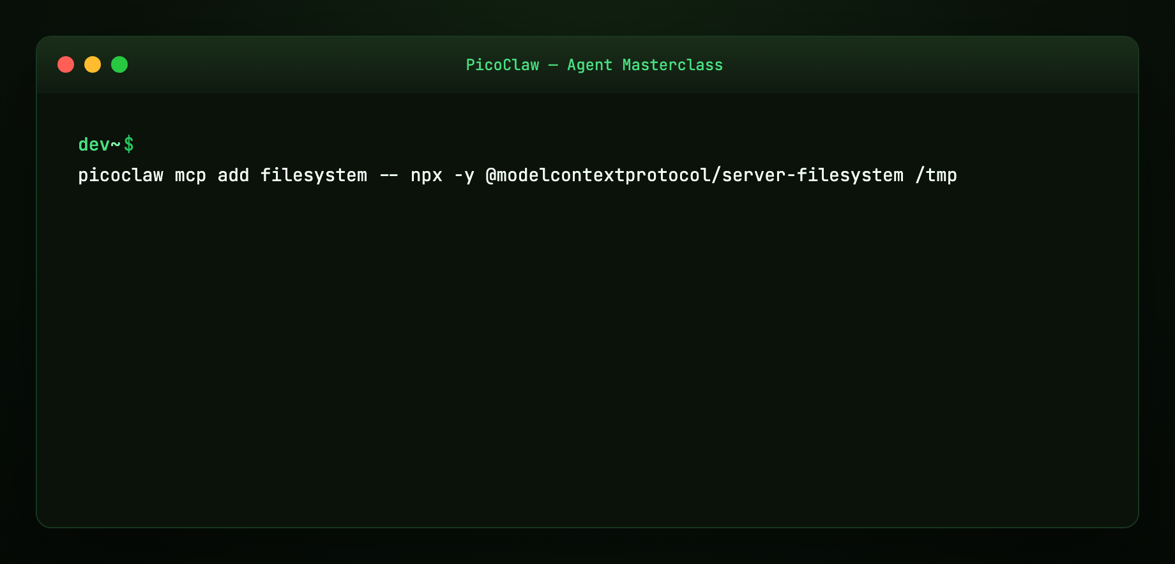Click the word PicoClaw in the title
Viewport: 1175px width, 564px height.
tap(503, 65)
